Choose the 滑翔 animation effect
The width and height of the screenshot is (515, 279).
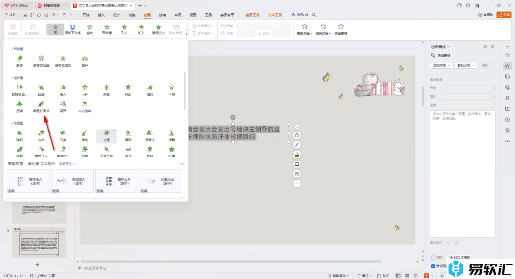tap(128, 136)
